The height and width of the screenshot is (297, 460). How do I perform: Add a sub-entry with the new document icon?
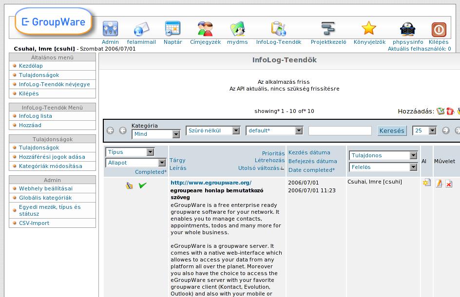click(x=426, y=183)
